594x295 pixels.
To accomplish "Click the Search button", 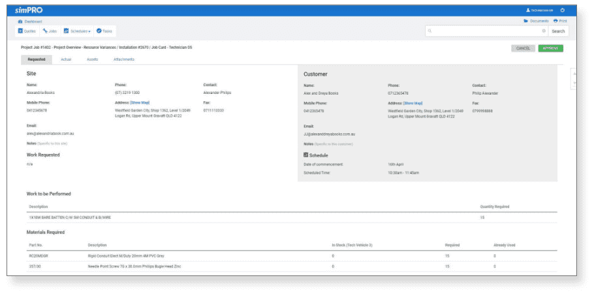I will click(558, 31).
